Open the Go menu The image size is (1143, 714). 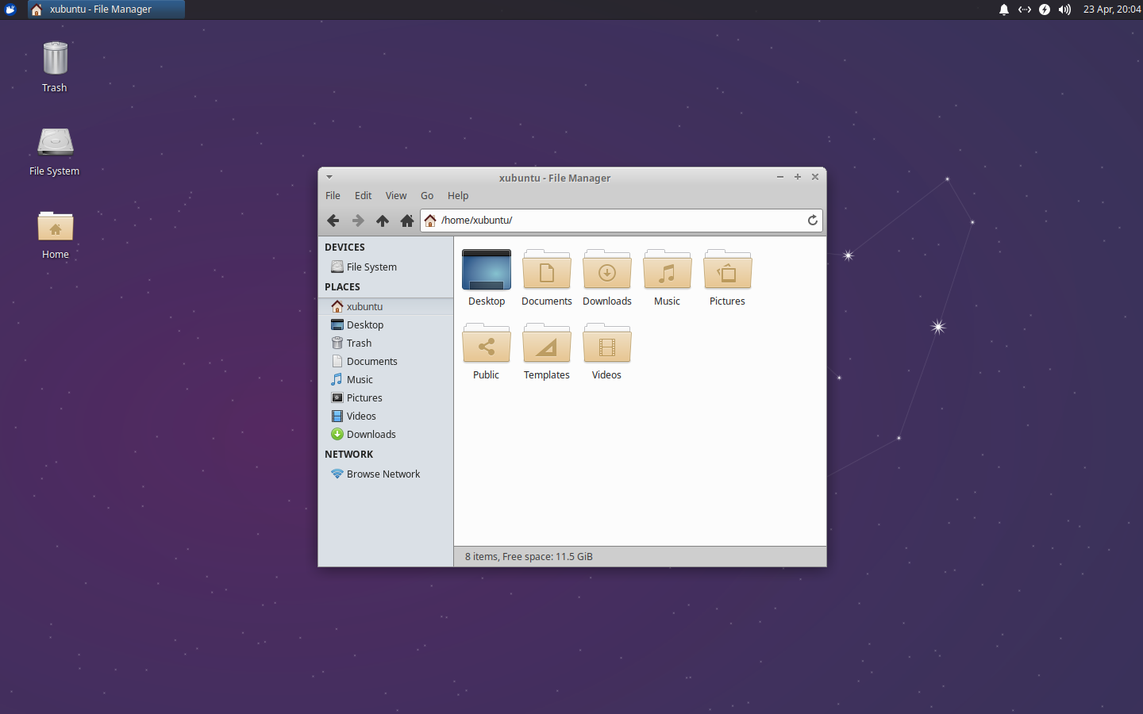[x=427, y=195]
